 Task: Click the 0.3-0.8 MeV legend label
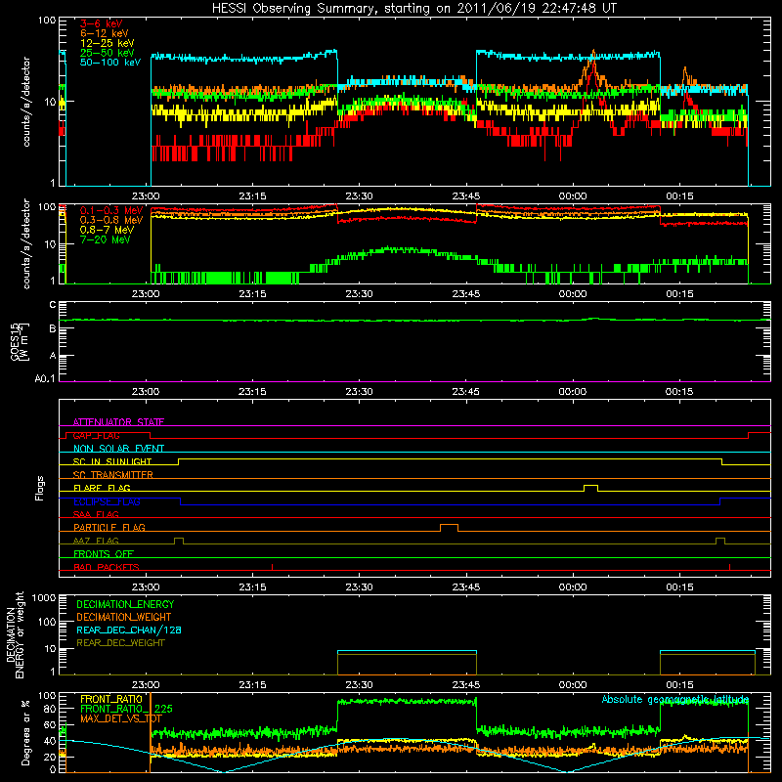click(x=111, y=220)
